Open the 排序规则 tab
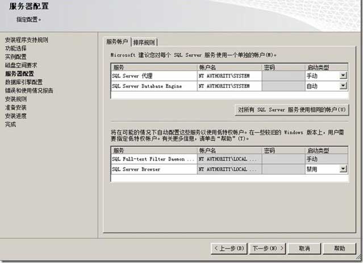This screenshot has height=263, width=363. click(144, 43)
